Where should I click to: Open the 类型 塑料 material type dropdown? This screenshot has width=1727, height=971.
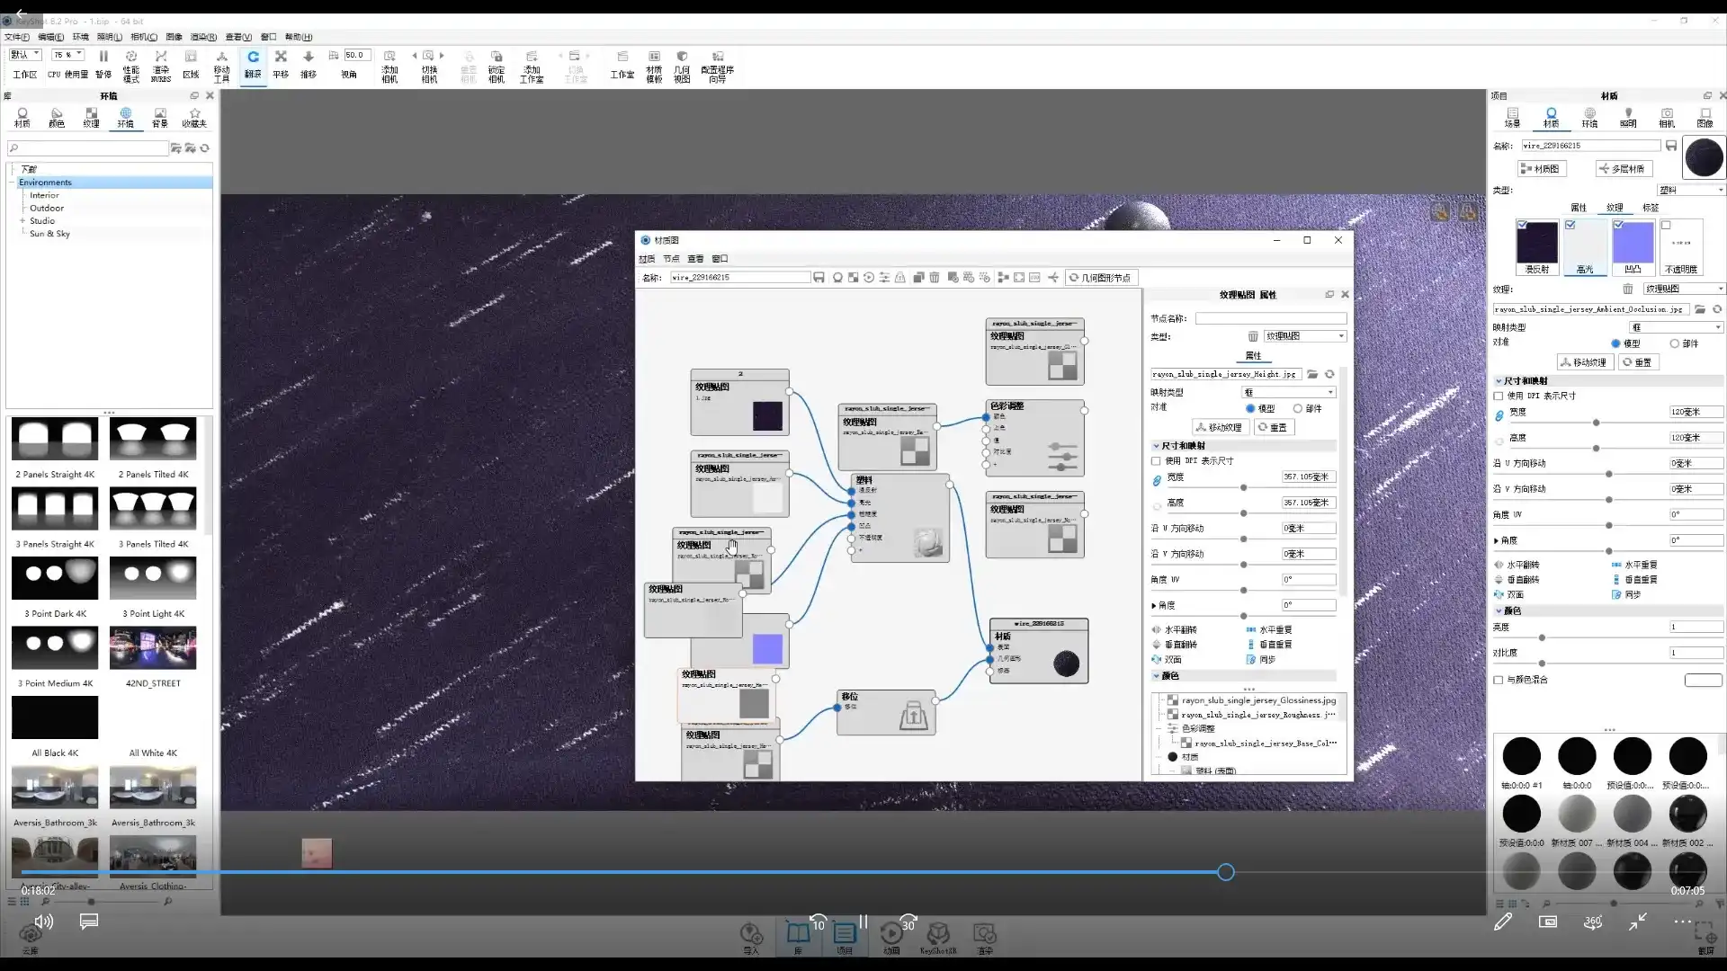[x=1690, y=190]
